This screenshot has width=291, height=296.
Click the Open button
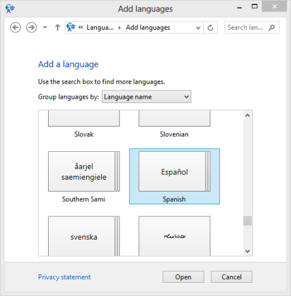(183, 277)
